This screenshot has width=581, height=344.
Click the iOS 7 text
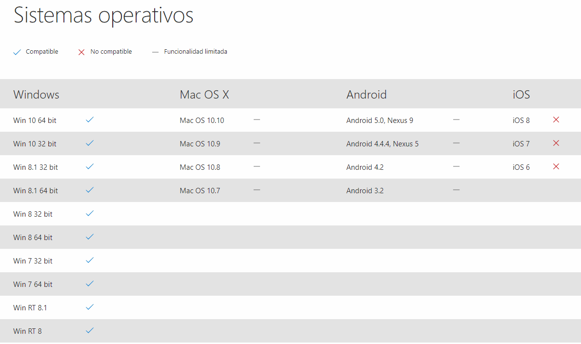[x=521, y=144]
